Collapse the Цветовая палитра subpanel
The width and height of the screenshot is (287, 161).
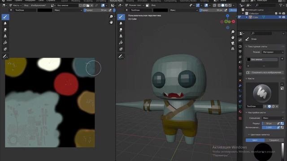[259, 135]
